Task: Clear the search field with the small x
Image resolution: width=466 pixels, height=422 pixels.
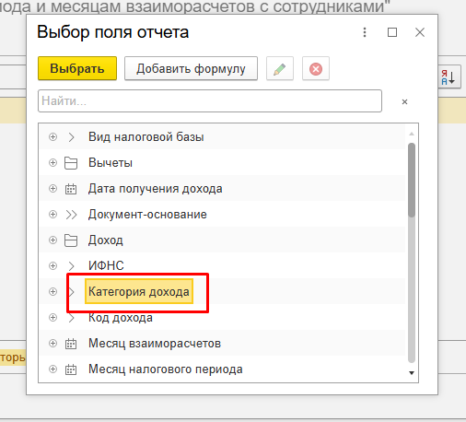Action: 404,101
